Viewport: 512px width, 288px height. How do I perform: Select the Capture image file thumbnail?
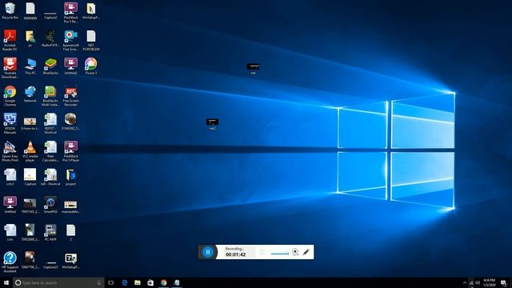(30, 178)
